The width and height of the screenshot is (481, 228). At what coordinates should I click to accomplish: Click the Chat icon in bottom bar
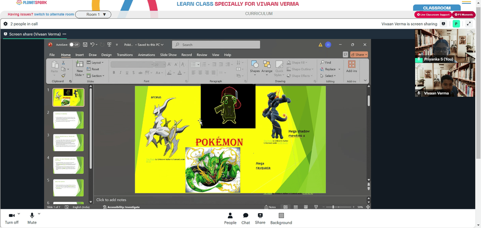[x=246, y=216]
